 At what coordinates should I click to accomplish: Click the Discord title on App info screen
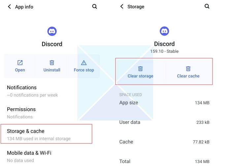click(x=52, y=44)
